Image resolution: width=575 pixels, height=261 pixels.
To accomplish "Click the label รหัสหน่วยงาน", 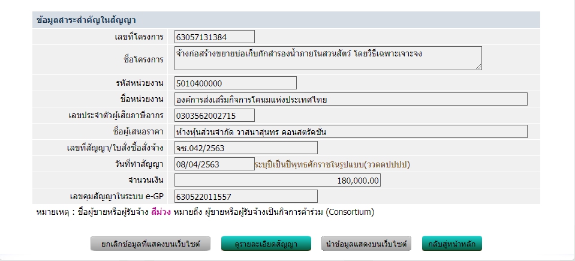I will tap(139, 83).
